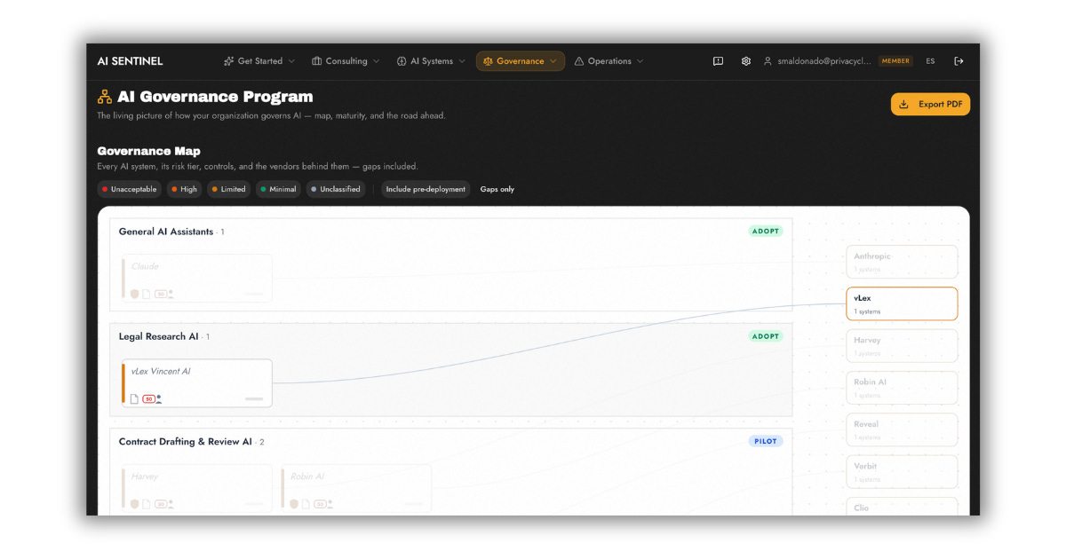This screenshot has width=1066, height=559.
Task: Select the Harvey vendor node
Action: 902,346
